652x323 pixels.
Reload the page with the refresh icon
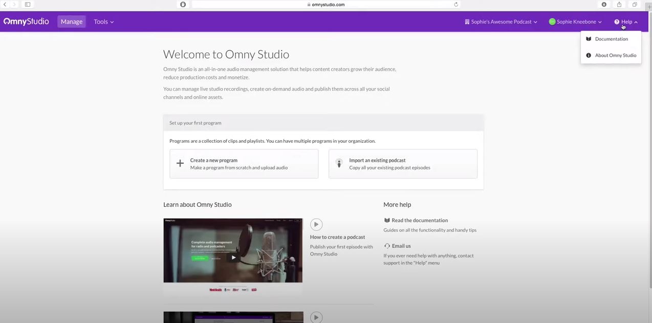click(x=456, y=5)
